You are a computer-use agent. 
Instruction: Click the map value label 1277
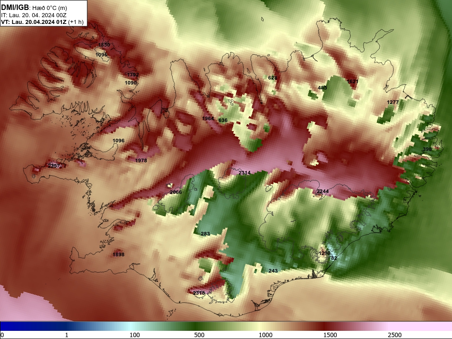[393, 102]
